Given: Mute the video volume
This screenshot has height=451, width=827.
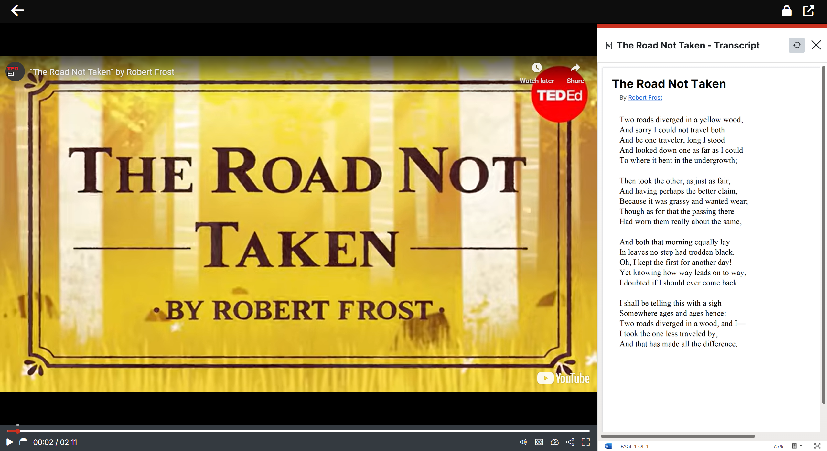Looking at the screenshot, I should (523, 442).
